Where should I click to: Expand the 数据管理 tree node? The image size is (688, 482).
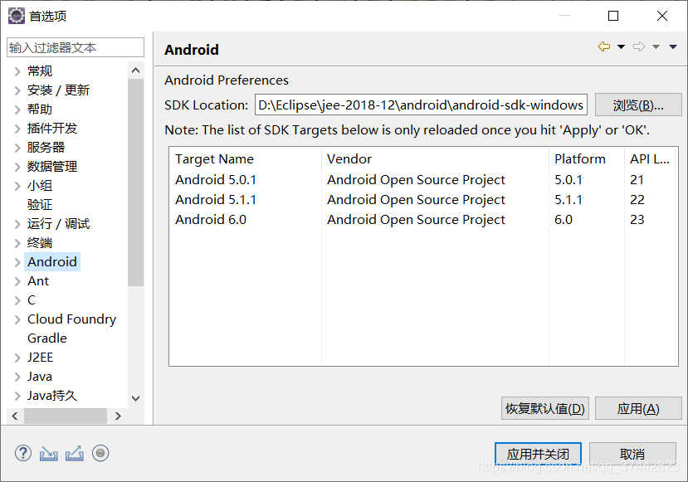pyautogui.click(x=17, y=167)
